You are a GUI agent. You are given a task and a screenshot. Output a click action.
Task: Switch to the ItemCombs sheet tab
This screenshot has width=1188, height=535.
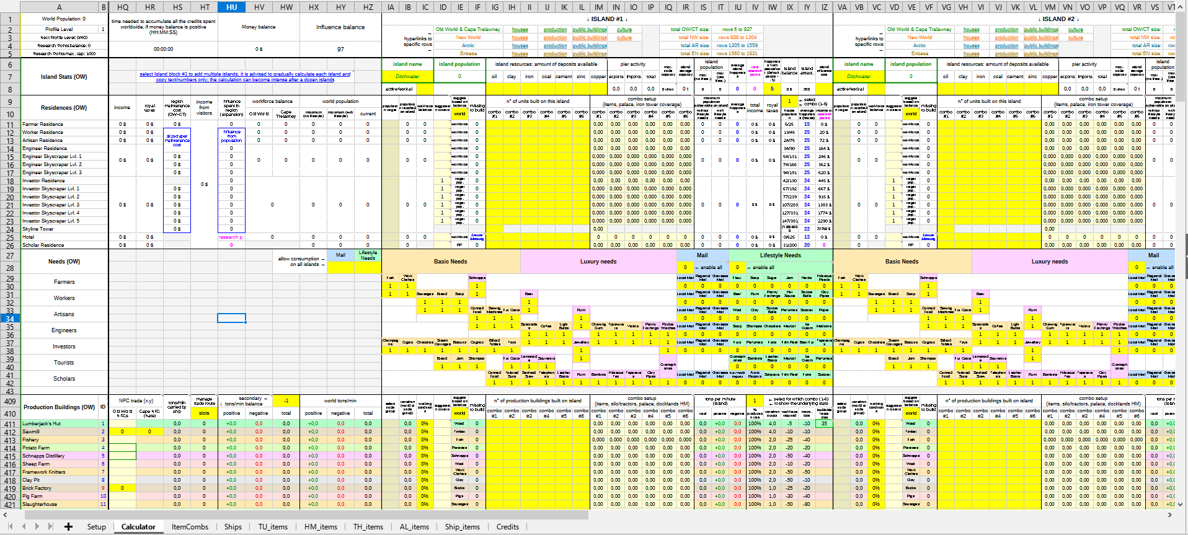click(x=190, y=527)
